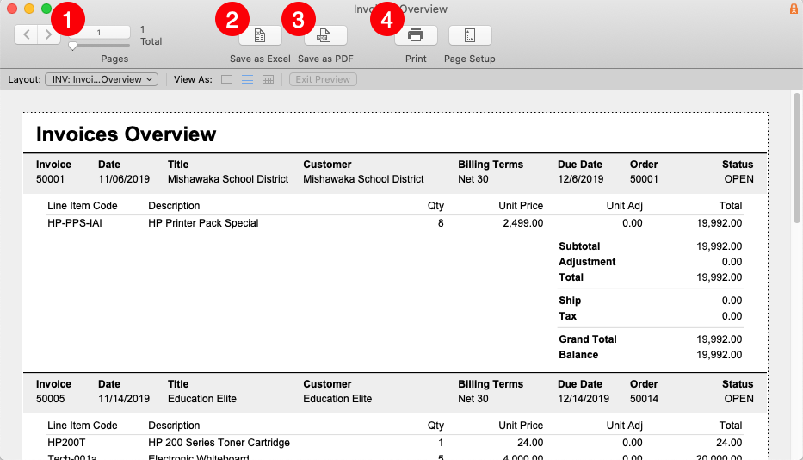This screenshot has height=460, width=803.
Task: Click the page slider handle
Action: (x=73, y=46)
